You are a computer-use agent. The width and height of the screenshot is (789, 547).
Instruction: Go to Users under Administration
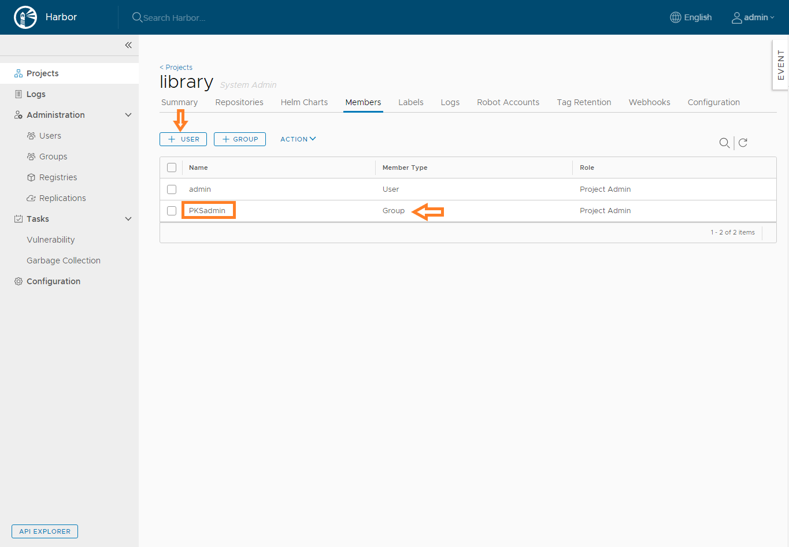(x=50, y=136)
